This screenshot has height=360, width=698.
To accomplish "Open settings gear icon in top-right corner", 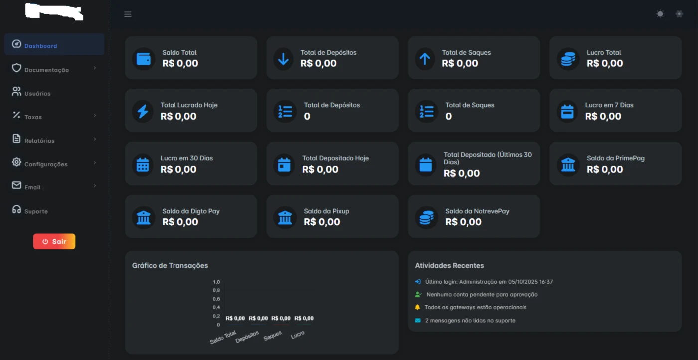I will 679,14.
